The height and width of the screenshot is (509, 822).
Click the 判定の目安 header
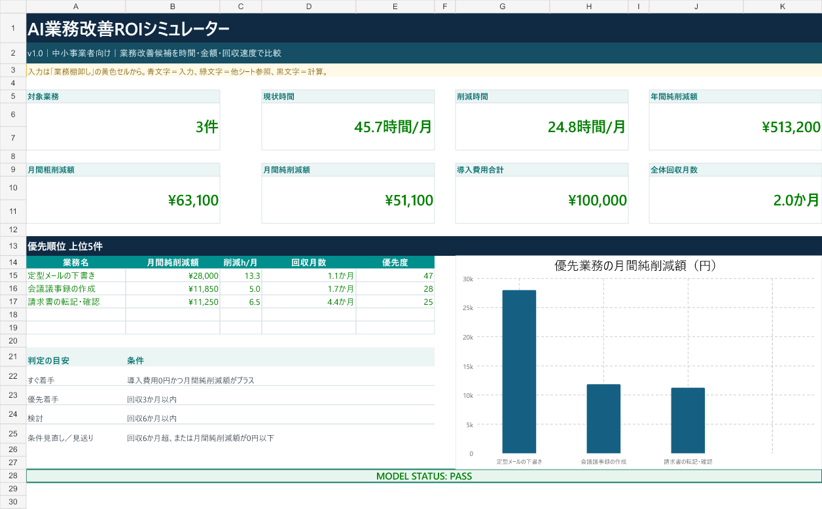[x=76, y=357]
